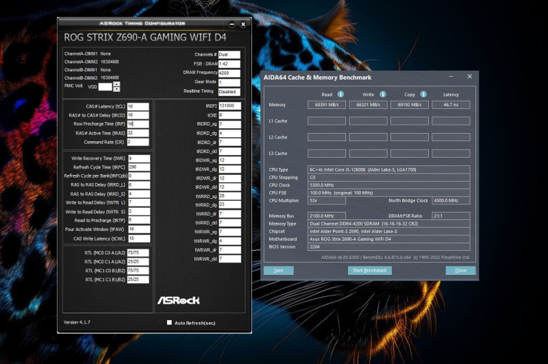Select the RAS# to CAS# Delay (tRCD) field
This screenshot has width=548, height=364.
click(x=138, y=115)
